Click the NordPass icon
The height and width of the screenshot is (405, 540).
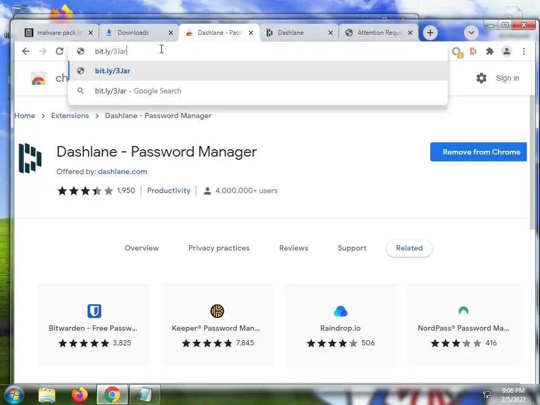pos(464,310)
